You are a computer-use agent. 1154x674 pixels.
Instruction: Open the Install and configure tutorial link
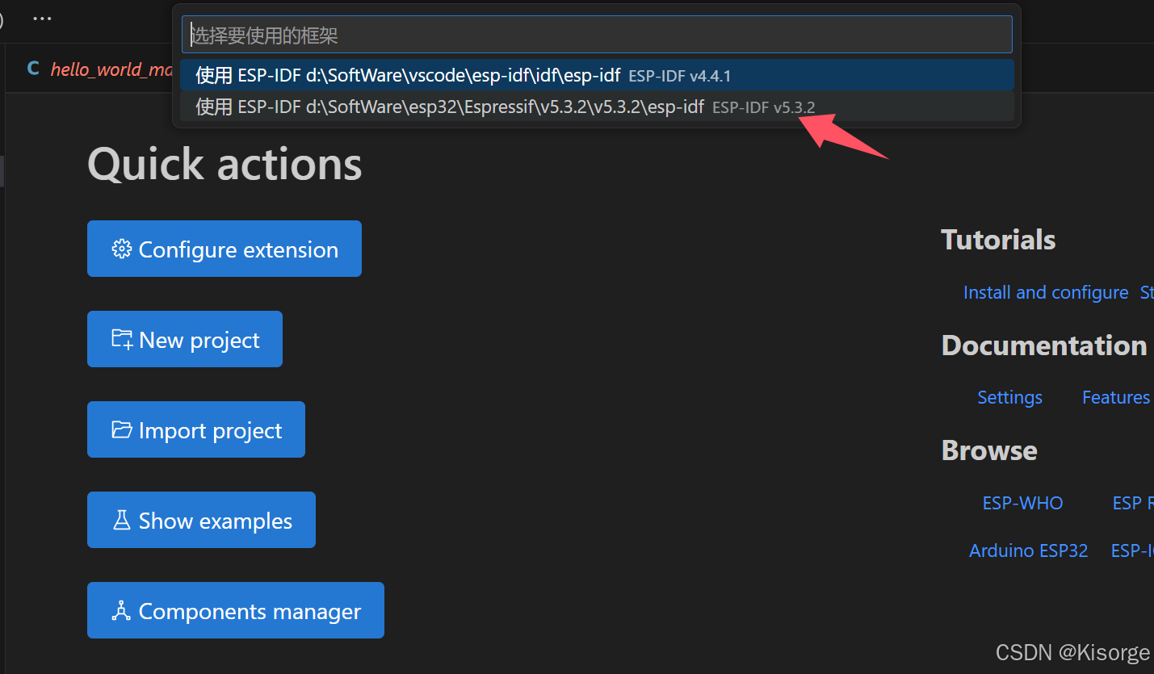point(1046,292)
